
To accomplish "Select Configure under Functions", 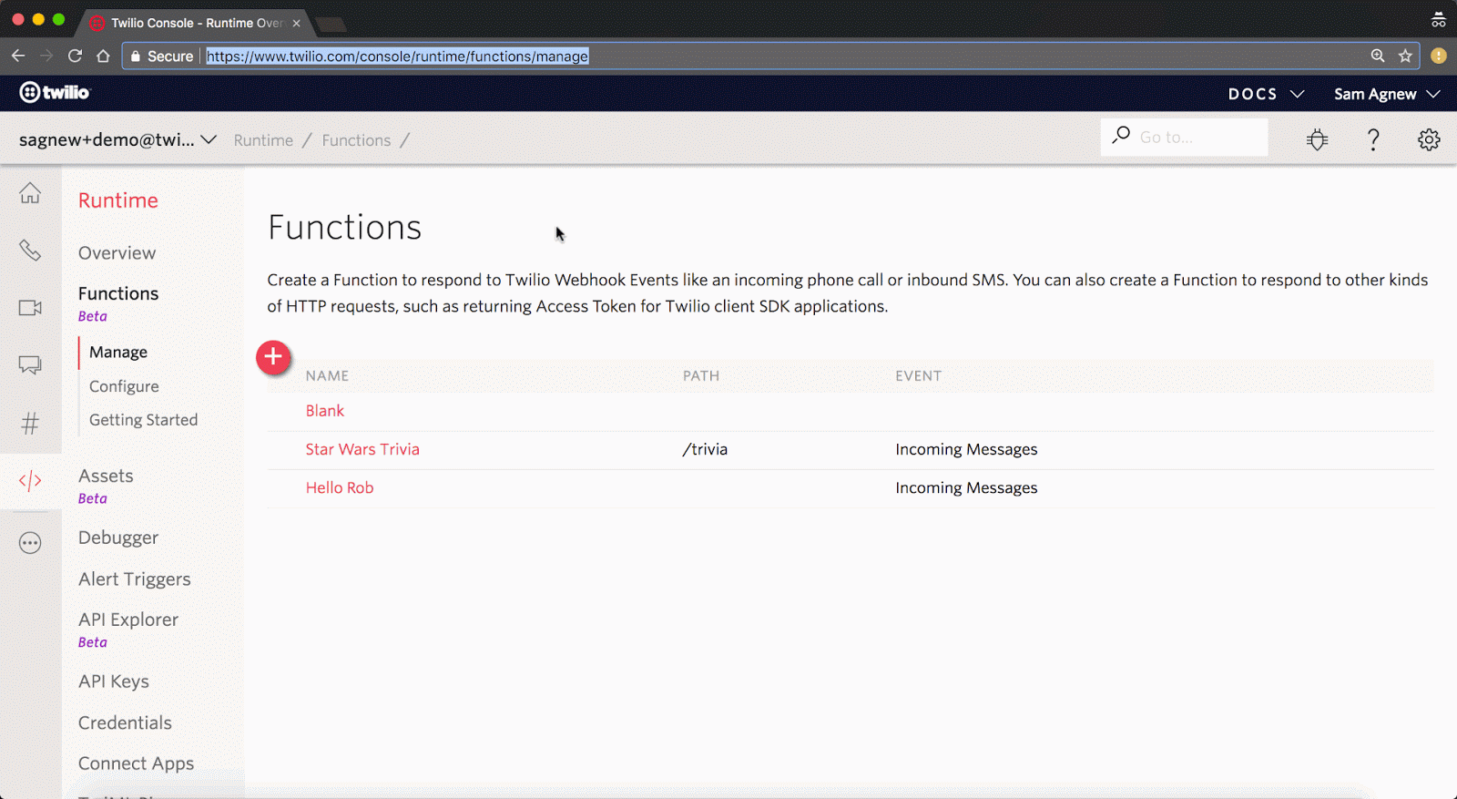I will pos(124,386).
